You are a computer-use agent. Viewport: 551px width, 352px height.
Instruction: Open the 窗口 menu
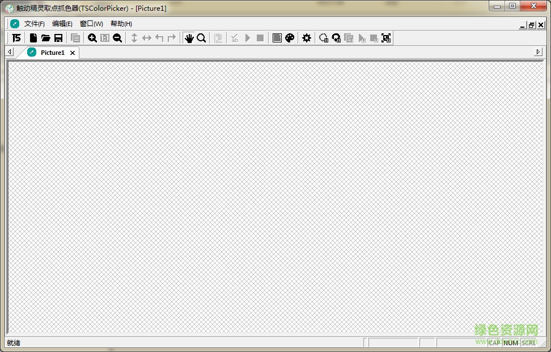coord(91,24)
